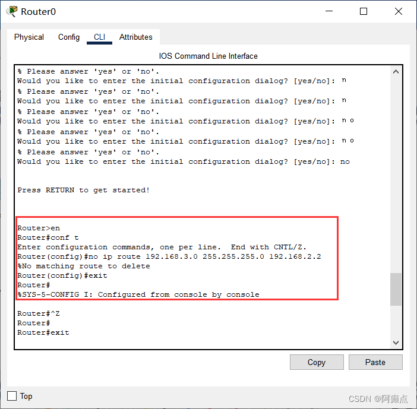Viewport: 417px width, 409px height.
Task: Click '%No matching route to delete' message
Action: pyautogui.click(x=84, y=266)
